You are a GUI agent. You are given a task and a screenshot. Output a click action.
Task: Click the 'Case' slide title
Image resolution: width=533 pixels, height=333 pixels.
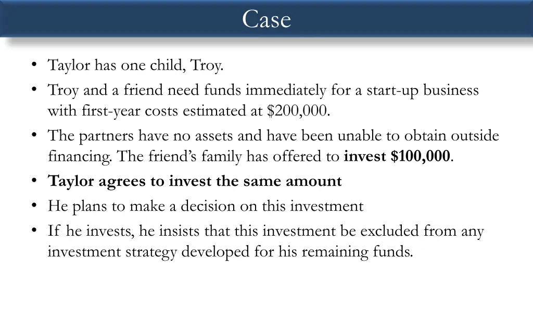coord(266,19)
